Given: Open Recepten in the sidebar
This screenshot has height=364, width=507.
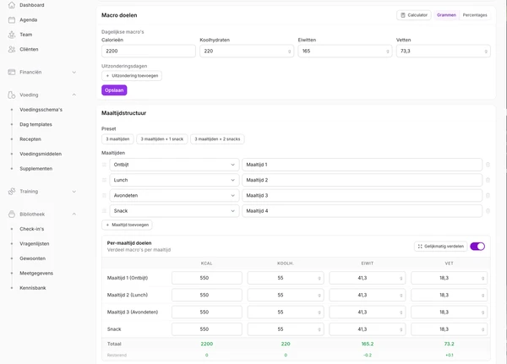Looking at the screenshot, I should tap(30, 139).
